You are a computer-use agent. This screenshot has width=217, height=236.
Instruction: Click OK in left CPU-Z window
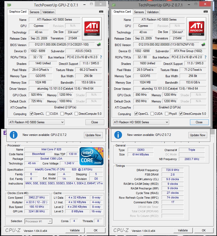click(x=96, y=230)
